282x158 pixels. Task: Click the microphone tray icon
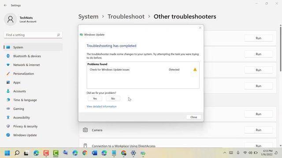click(x=238, y=153)
